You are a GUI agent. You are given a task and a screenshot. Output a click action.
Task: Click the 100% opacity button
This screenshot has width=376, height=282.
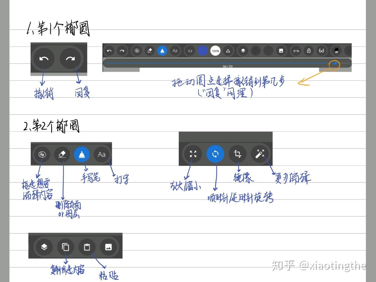point(215,51)
